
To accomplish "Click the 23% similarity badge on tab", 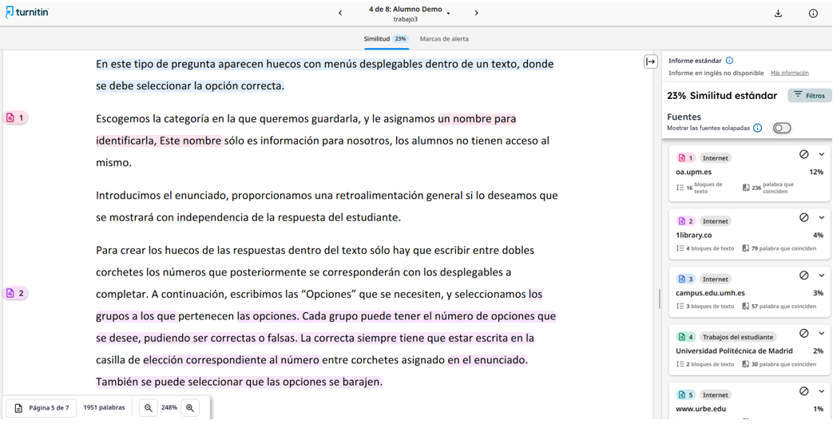I will point(401,39).
